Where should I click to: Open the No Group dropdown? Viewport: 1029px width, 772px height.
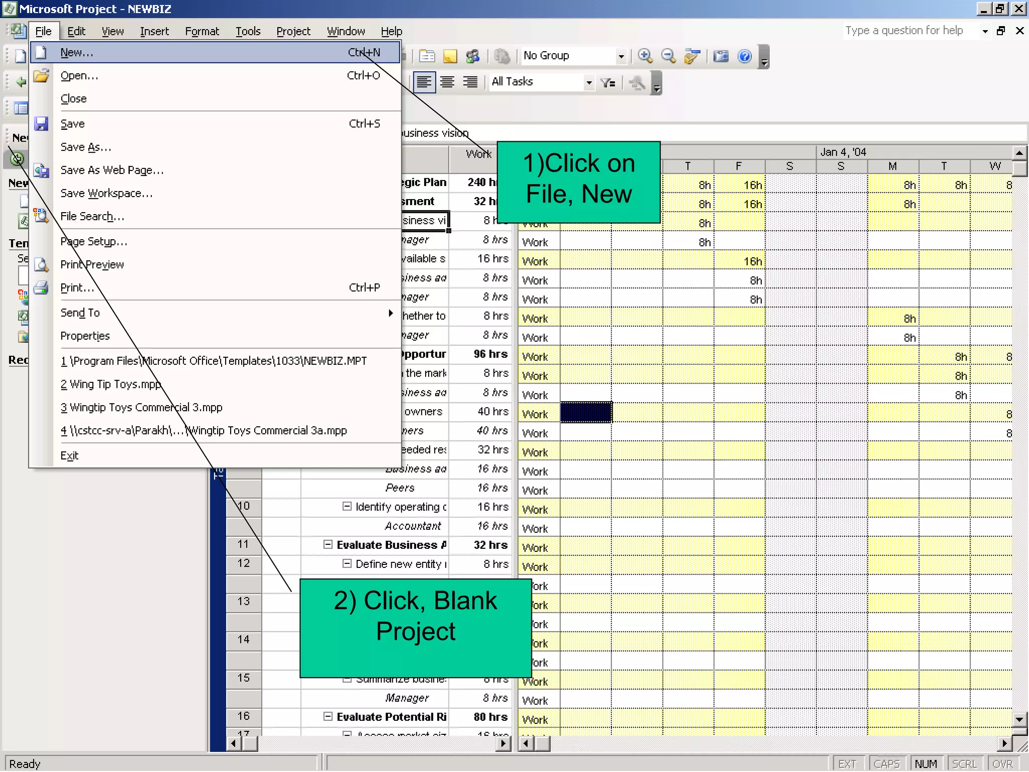point(621,56)
